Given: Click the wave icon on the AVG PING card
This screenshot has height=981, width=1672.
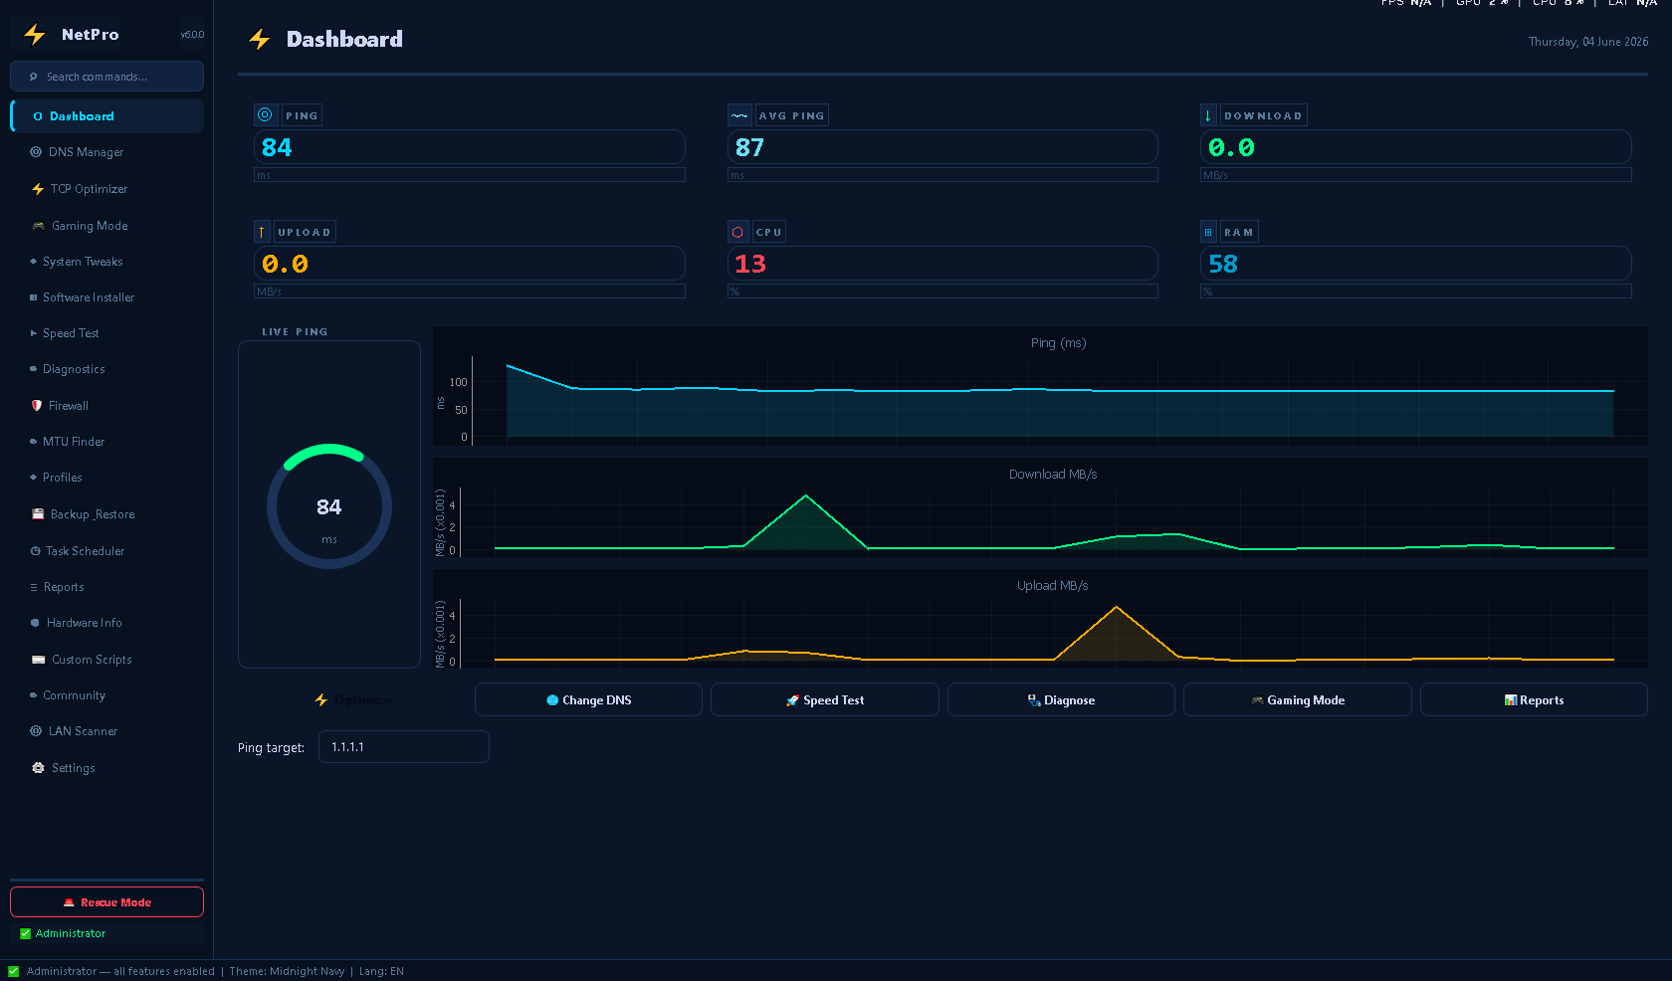Looking at the screenshot, I should pyautogui.click(x=739, y=115).
